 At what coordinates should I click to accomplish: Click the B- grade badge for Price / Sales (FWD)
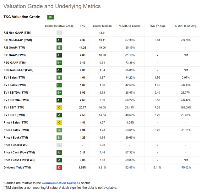click(59, 130)
